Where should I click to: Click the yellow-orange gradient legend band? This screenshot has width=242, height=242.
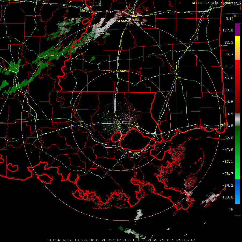click(237, 48)
